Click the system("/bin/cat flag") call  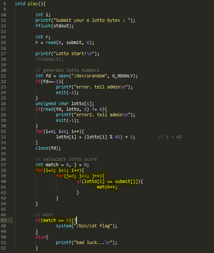click(x=86, y=226)
